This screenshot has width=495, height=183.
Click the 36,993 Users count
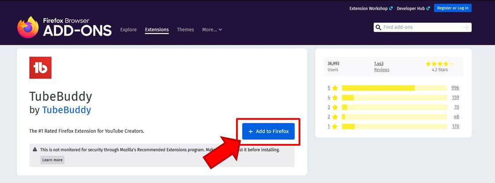[333, 67]
